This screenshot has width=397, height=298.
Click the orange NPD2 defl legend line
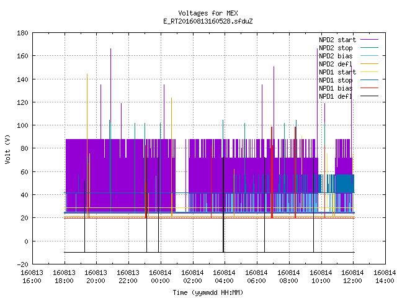(369, 64)
